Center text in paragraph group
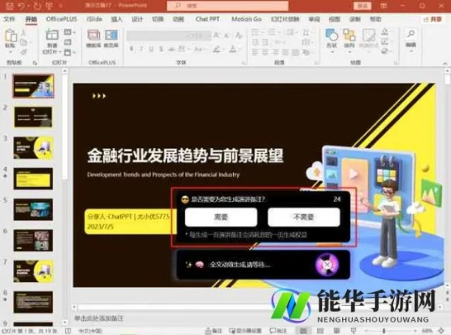This screenshot has height=335, width=451. (265, 52)
